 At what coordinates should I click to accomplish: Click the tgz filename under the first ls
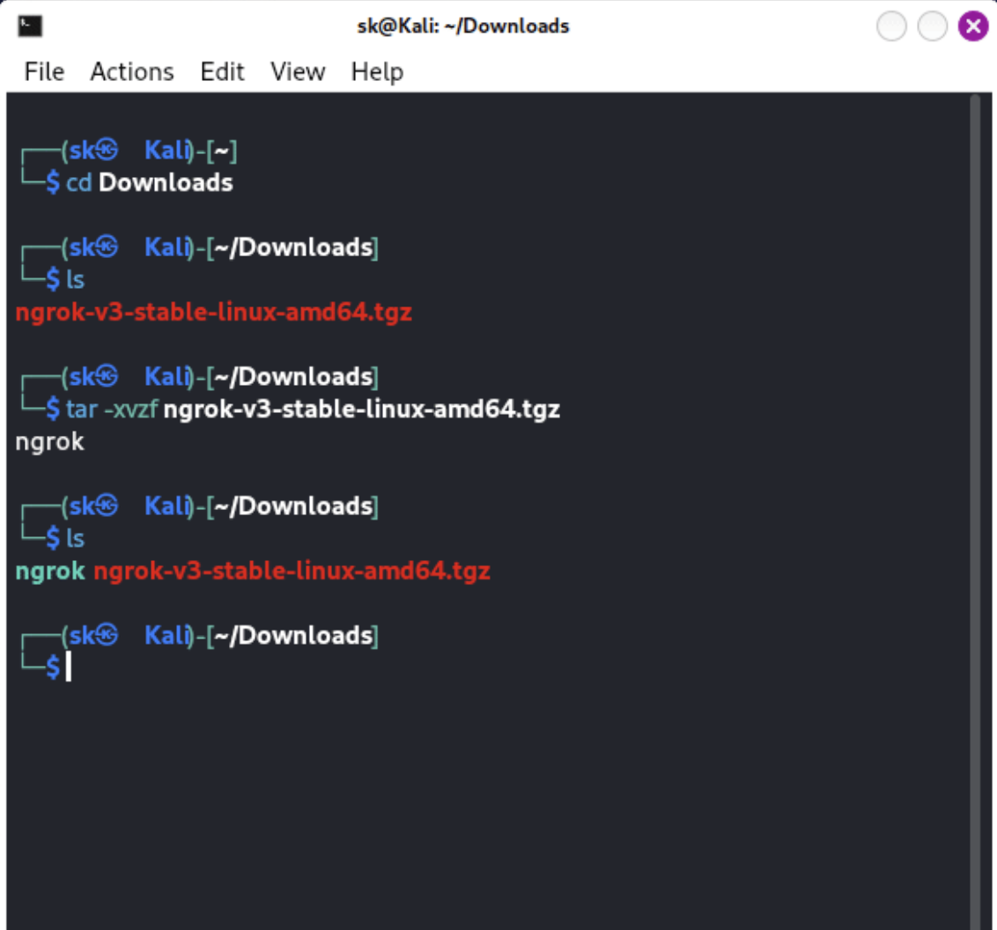coord(213,312)
